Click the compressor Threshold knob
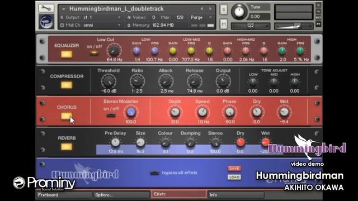This screenshot has height=201, width=358. click(109, 82)
